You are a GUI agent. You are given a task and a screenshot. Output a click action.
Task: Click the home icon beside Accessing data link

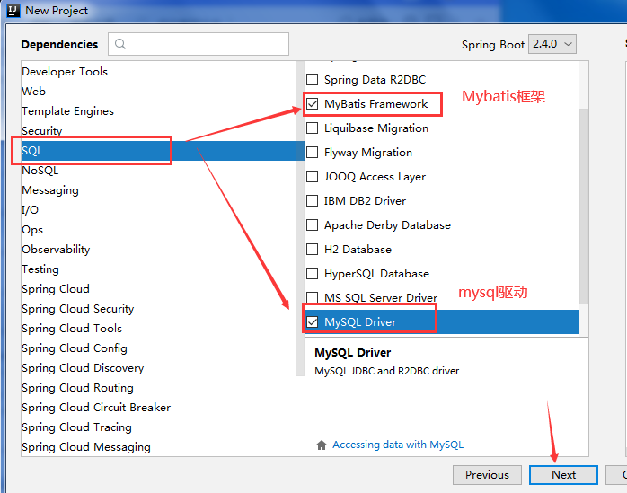coord(321,445)
